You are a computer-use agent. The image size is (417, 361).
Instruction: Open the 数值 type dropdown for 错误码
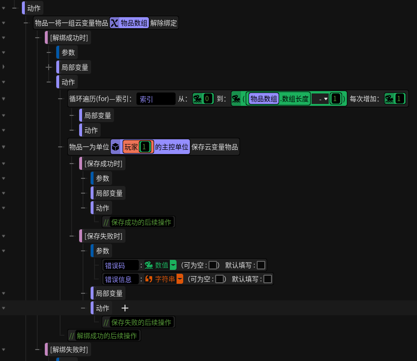[x=173, y=265]
